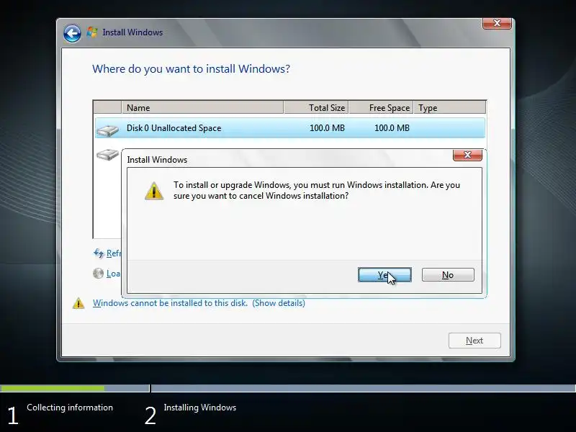Click the 'Where do you want to install Windows?' heading

tap(191, 68)
